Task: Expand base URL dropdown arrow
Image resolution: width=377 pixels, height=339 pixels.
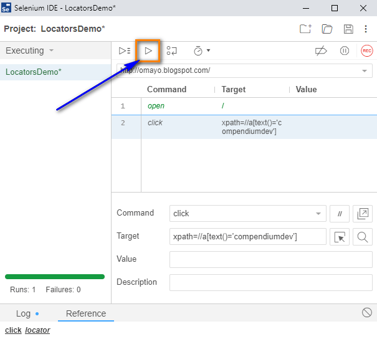Action: tap(365, 70)
